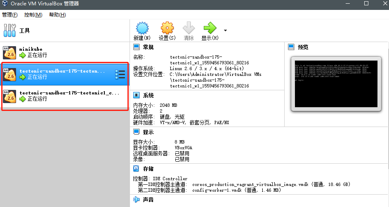Maximize the VirtualBox Manager window

tap(366, 3)
